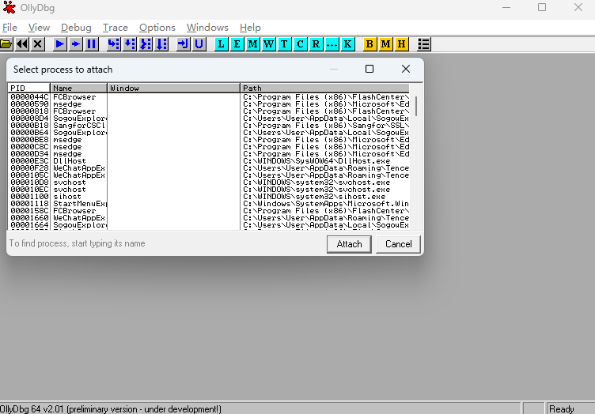Open Run trace with dots icon

tap(332, 44)
